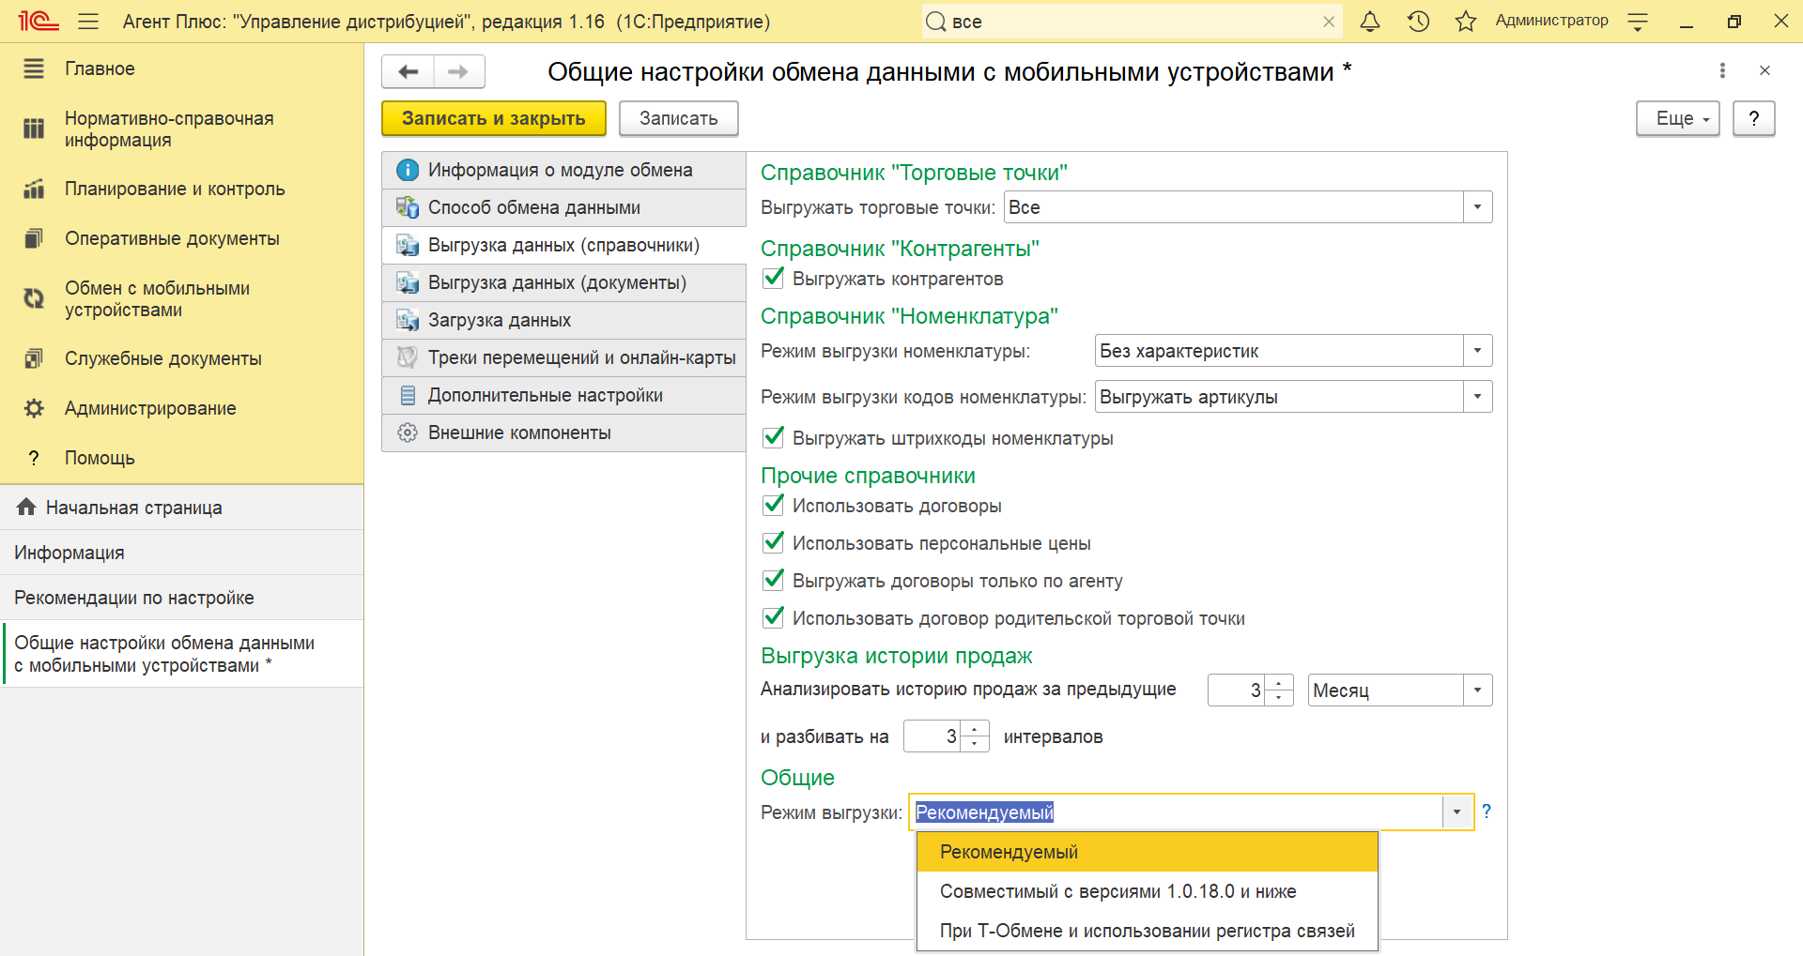Open Общие настройки обмена данными panel entry
1803x956 pixels.
coord(181,654)
